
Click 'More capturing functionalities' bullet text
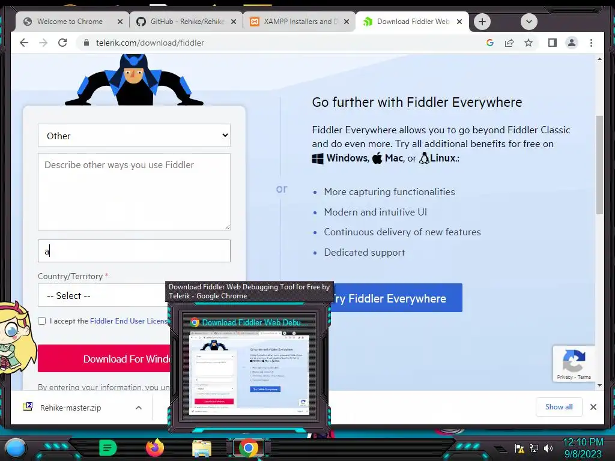pos(389,191)
